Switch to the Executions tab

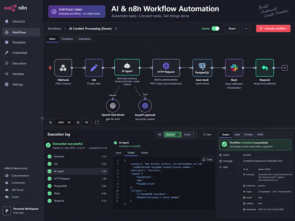(x=67, y=39)
